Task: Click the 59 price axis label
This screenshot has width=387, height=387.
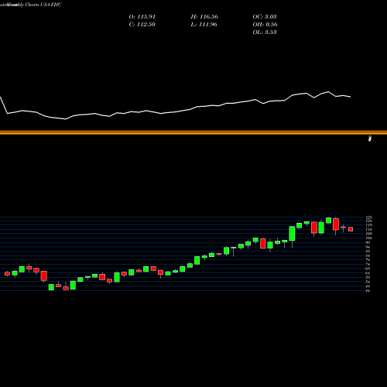Action: (368, 277)
